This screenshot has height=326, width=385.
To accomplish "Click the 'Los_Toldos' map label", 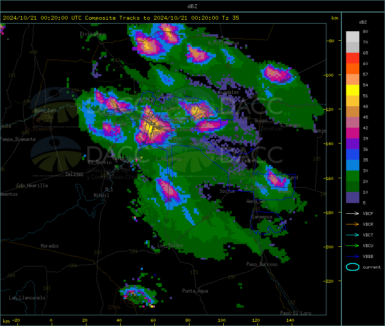I will pyautogui.click(x=170, y=245).
